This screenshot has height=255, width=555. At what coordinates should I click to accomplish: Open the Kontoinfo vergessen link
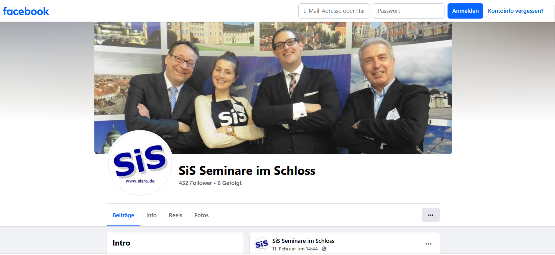click(x=515, y=11)
